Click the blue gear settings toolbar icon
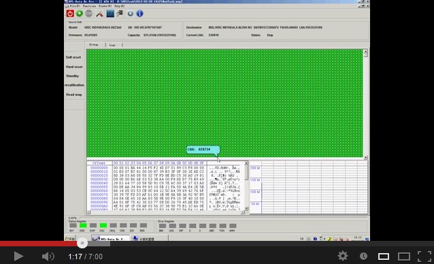 [x=130, y=14]
